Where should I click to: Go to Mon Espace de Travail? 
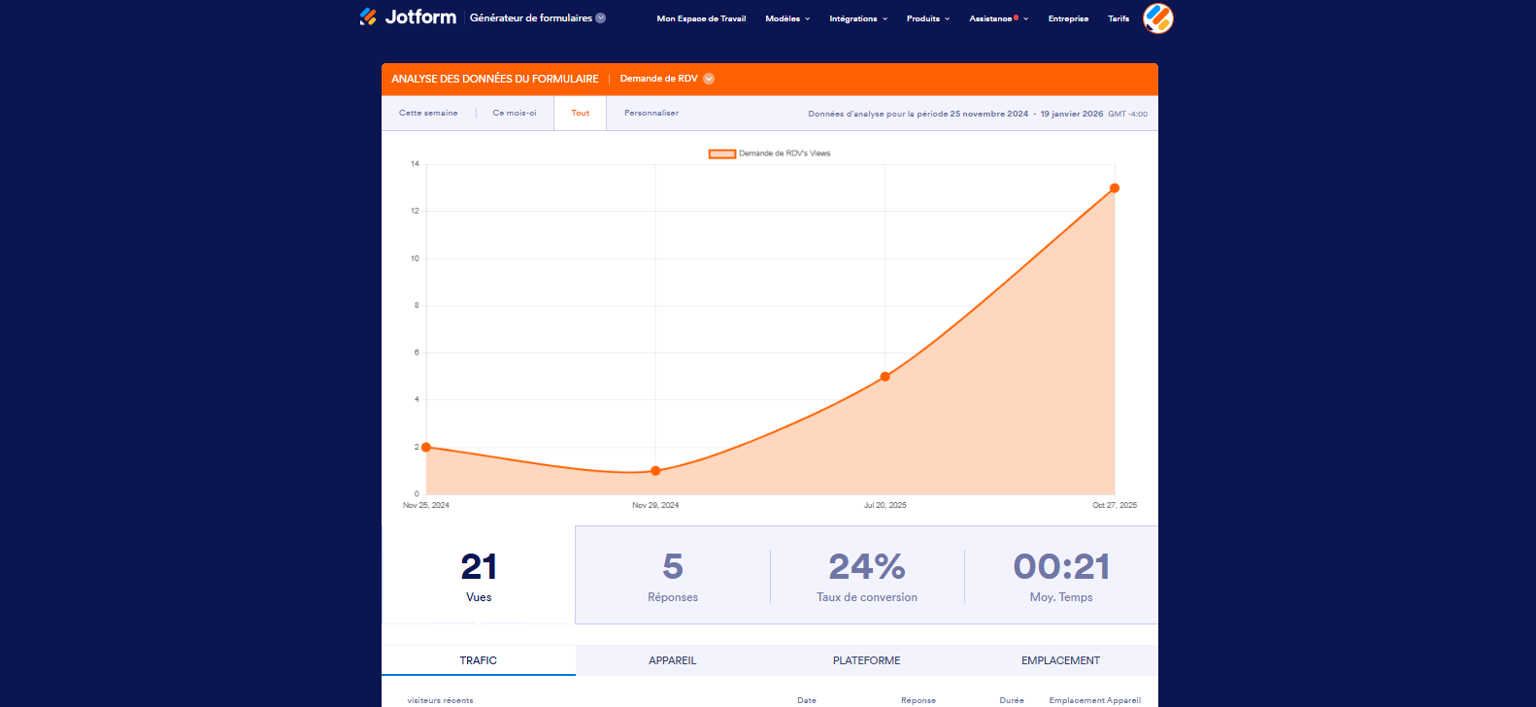tap(701, 18)
